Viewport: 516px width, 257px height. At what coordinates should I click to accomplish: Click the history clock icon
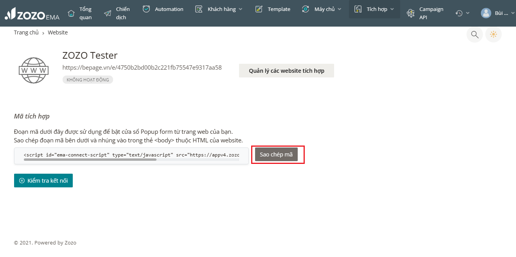click(459, 13)
